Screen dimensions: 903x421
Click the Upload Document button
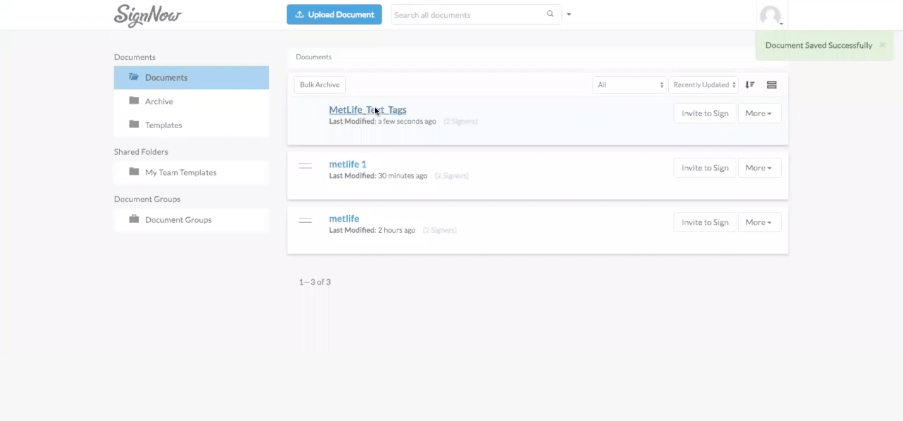pyautogui.click(x=334, y=15)
